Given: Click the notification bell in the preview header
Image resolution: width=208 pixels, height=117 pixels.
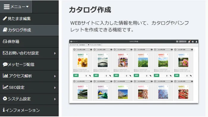Looking at the screenshot, I should click(189, 42).
